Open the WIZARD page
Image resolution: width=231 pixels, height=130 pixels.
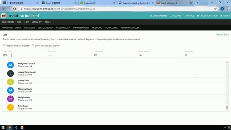175,16
